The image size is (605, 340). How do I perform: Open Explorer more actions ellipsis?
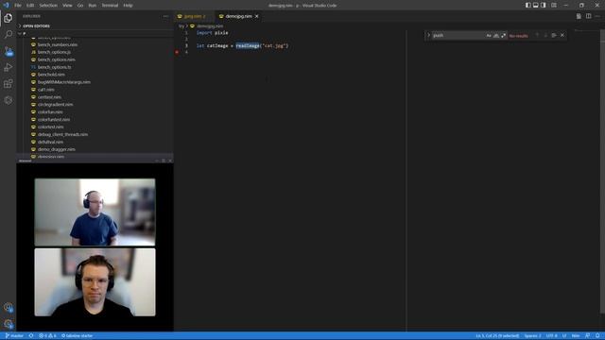click(165, 16)
